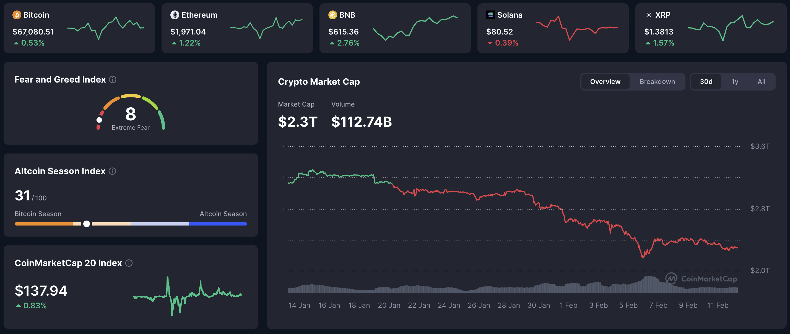Select the XRP coin icon
The height and width of the screenshot is (334, 790).
649,15
